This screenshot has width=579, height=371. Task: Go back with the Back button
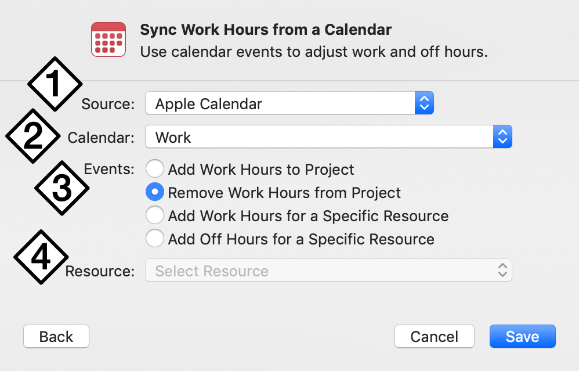[x=56, y=336]
